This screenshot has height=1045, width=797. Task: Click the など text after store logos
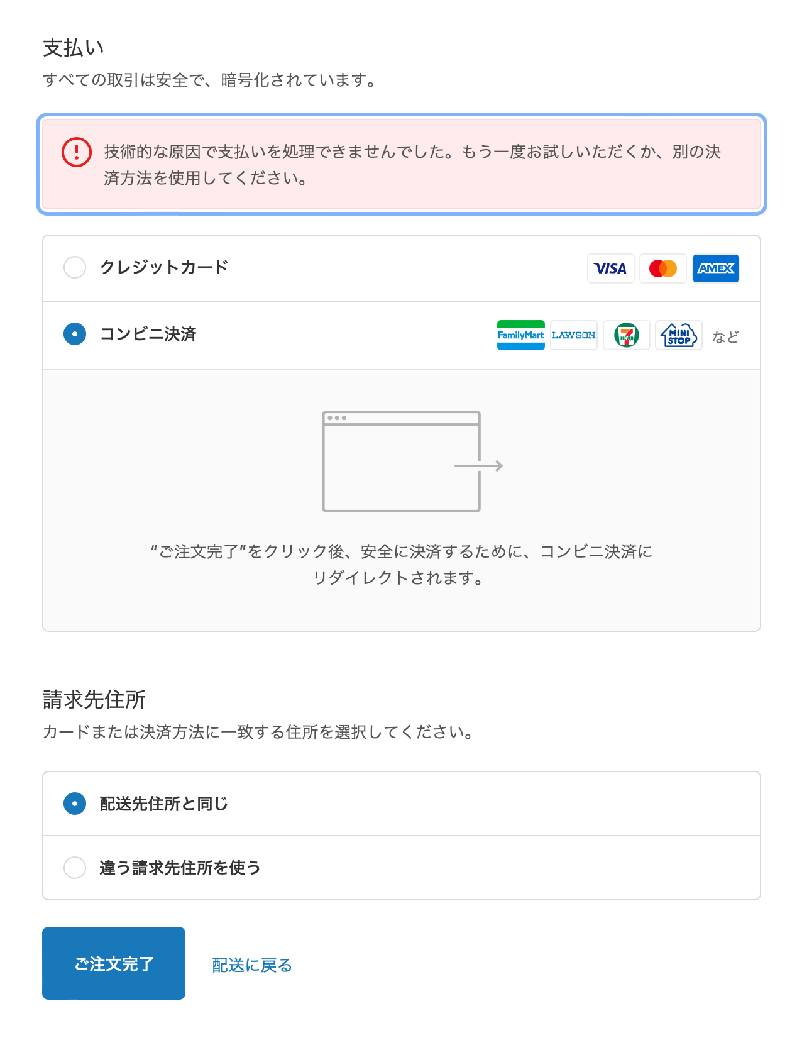tap(725, 337)
